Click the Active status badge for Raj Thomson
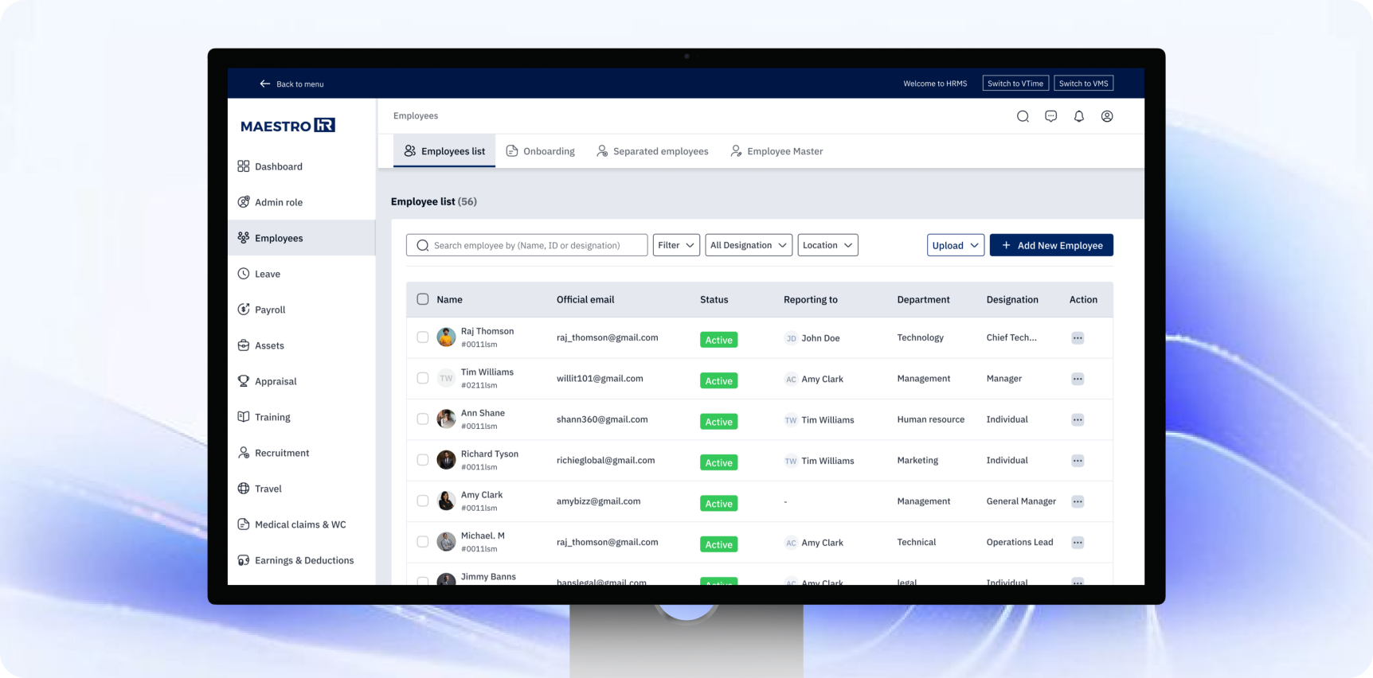This screenshot has height=678, width=1373. click(719, 340)
